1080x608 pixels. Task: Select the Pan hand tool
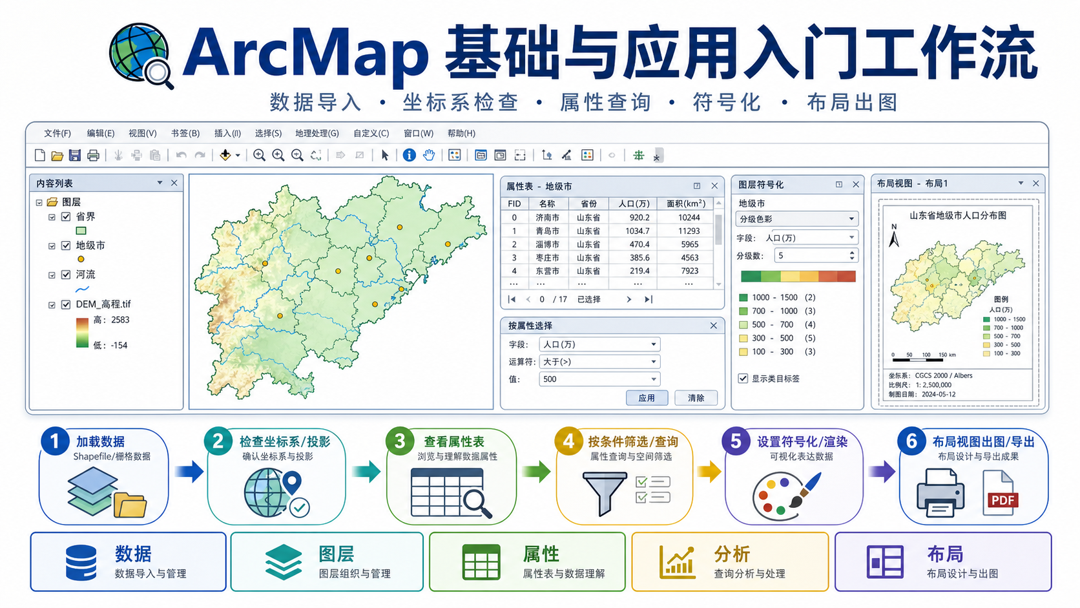pos(429,155)
